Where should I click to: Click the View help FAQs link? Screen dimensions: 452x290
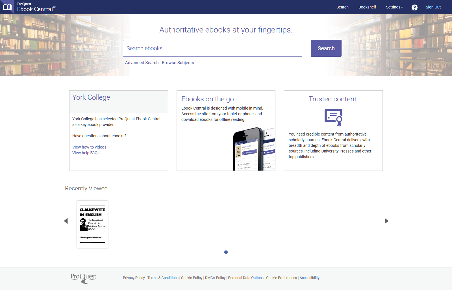[x=86, y=153]
